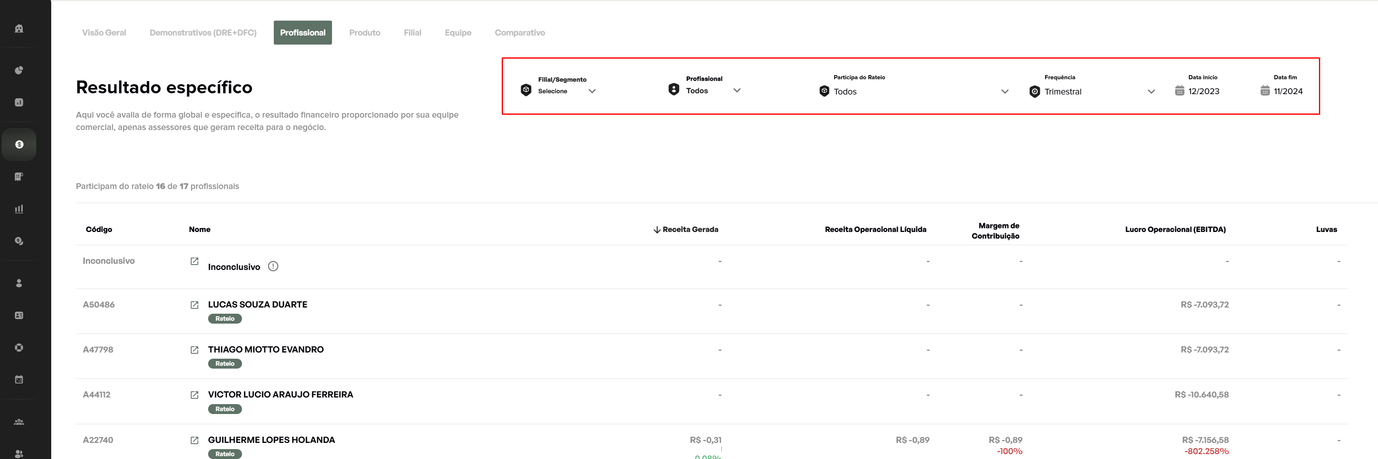Click the building home icon in sidebar
1378x459 pixels.
[19, 28]
